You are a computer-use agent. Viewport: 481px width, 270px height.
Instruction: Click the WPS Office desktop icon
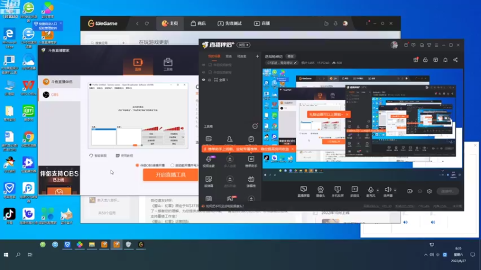[x=28, y=88]
